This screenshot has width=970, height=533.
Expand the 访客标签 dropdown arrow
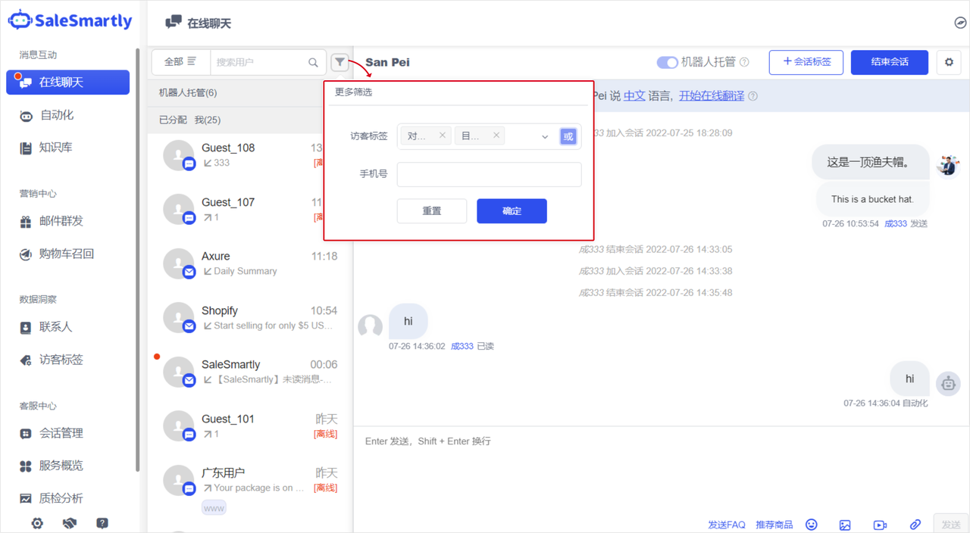pyautogui.click(x=544, y=137)
